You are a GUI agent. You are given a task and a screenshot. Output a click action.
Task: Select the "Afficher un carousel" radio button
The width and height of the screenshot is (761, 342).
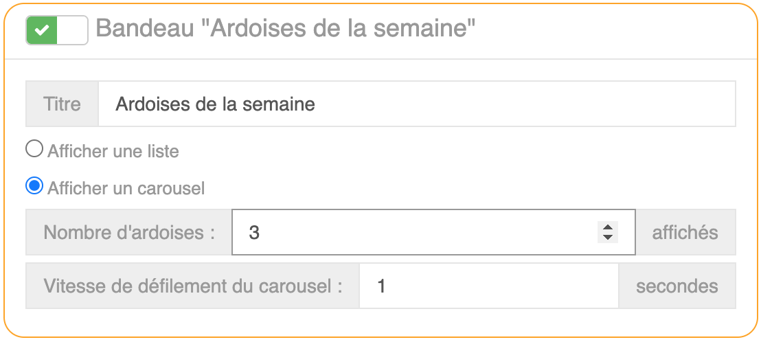(34, 186)
